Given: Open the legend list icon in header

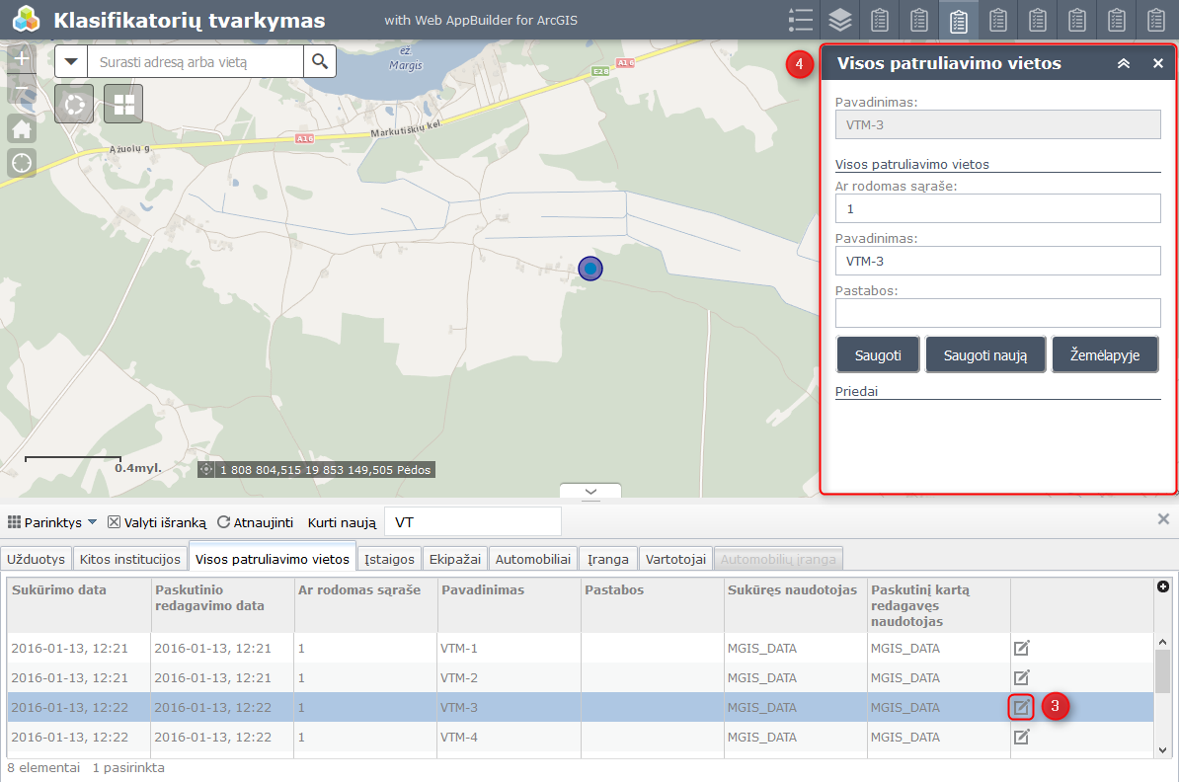Looking at the screenshot, I should pyautogui.click(x=801, y=20).
